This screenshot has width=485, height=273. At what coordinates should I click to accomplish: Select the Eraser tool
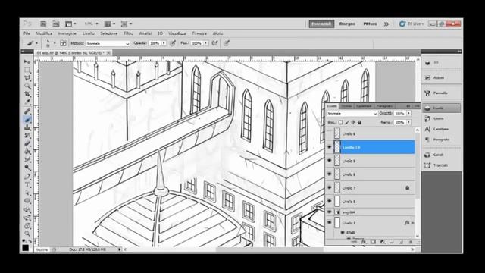pos(27,143)
